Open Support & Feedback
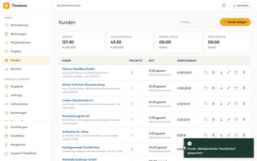257x161 pixels. [26, 153]
